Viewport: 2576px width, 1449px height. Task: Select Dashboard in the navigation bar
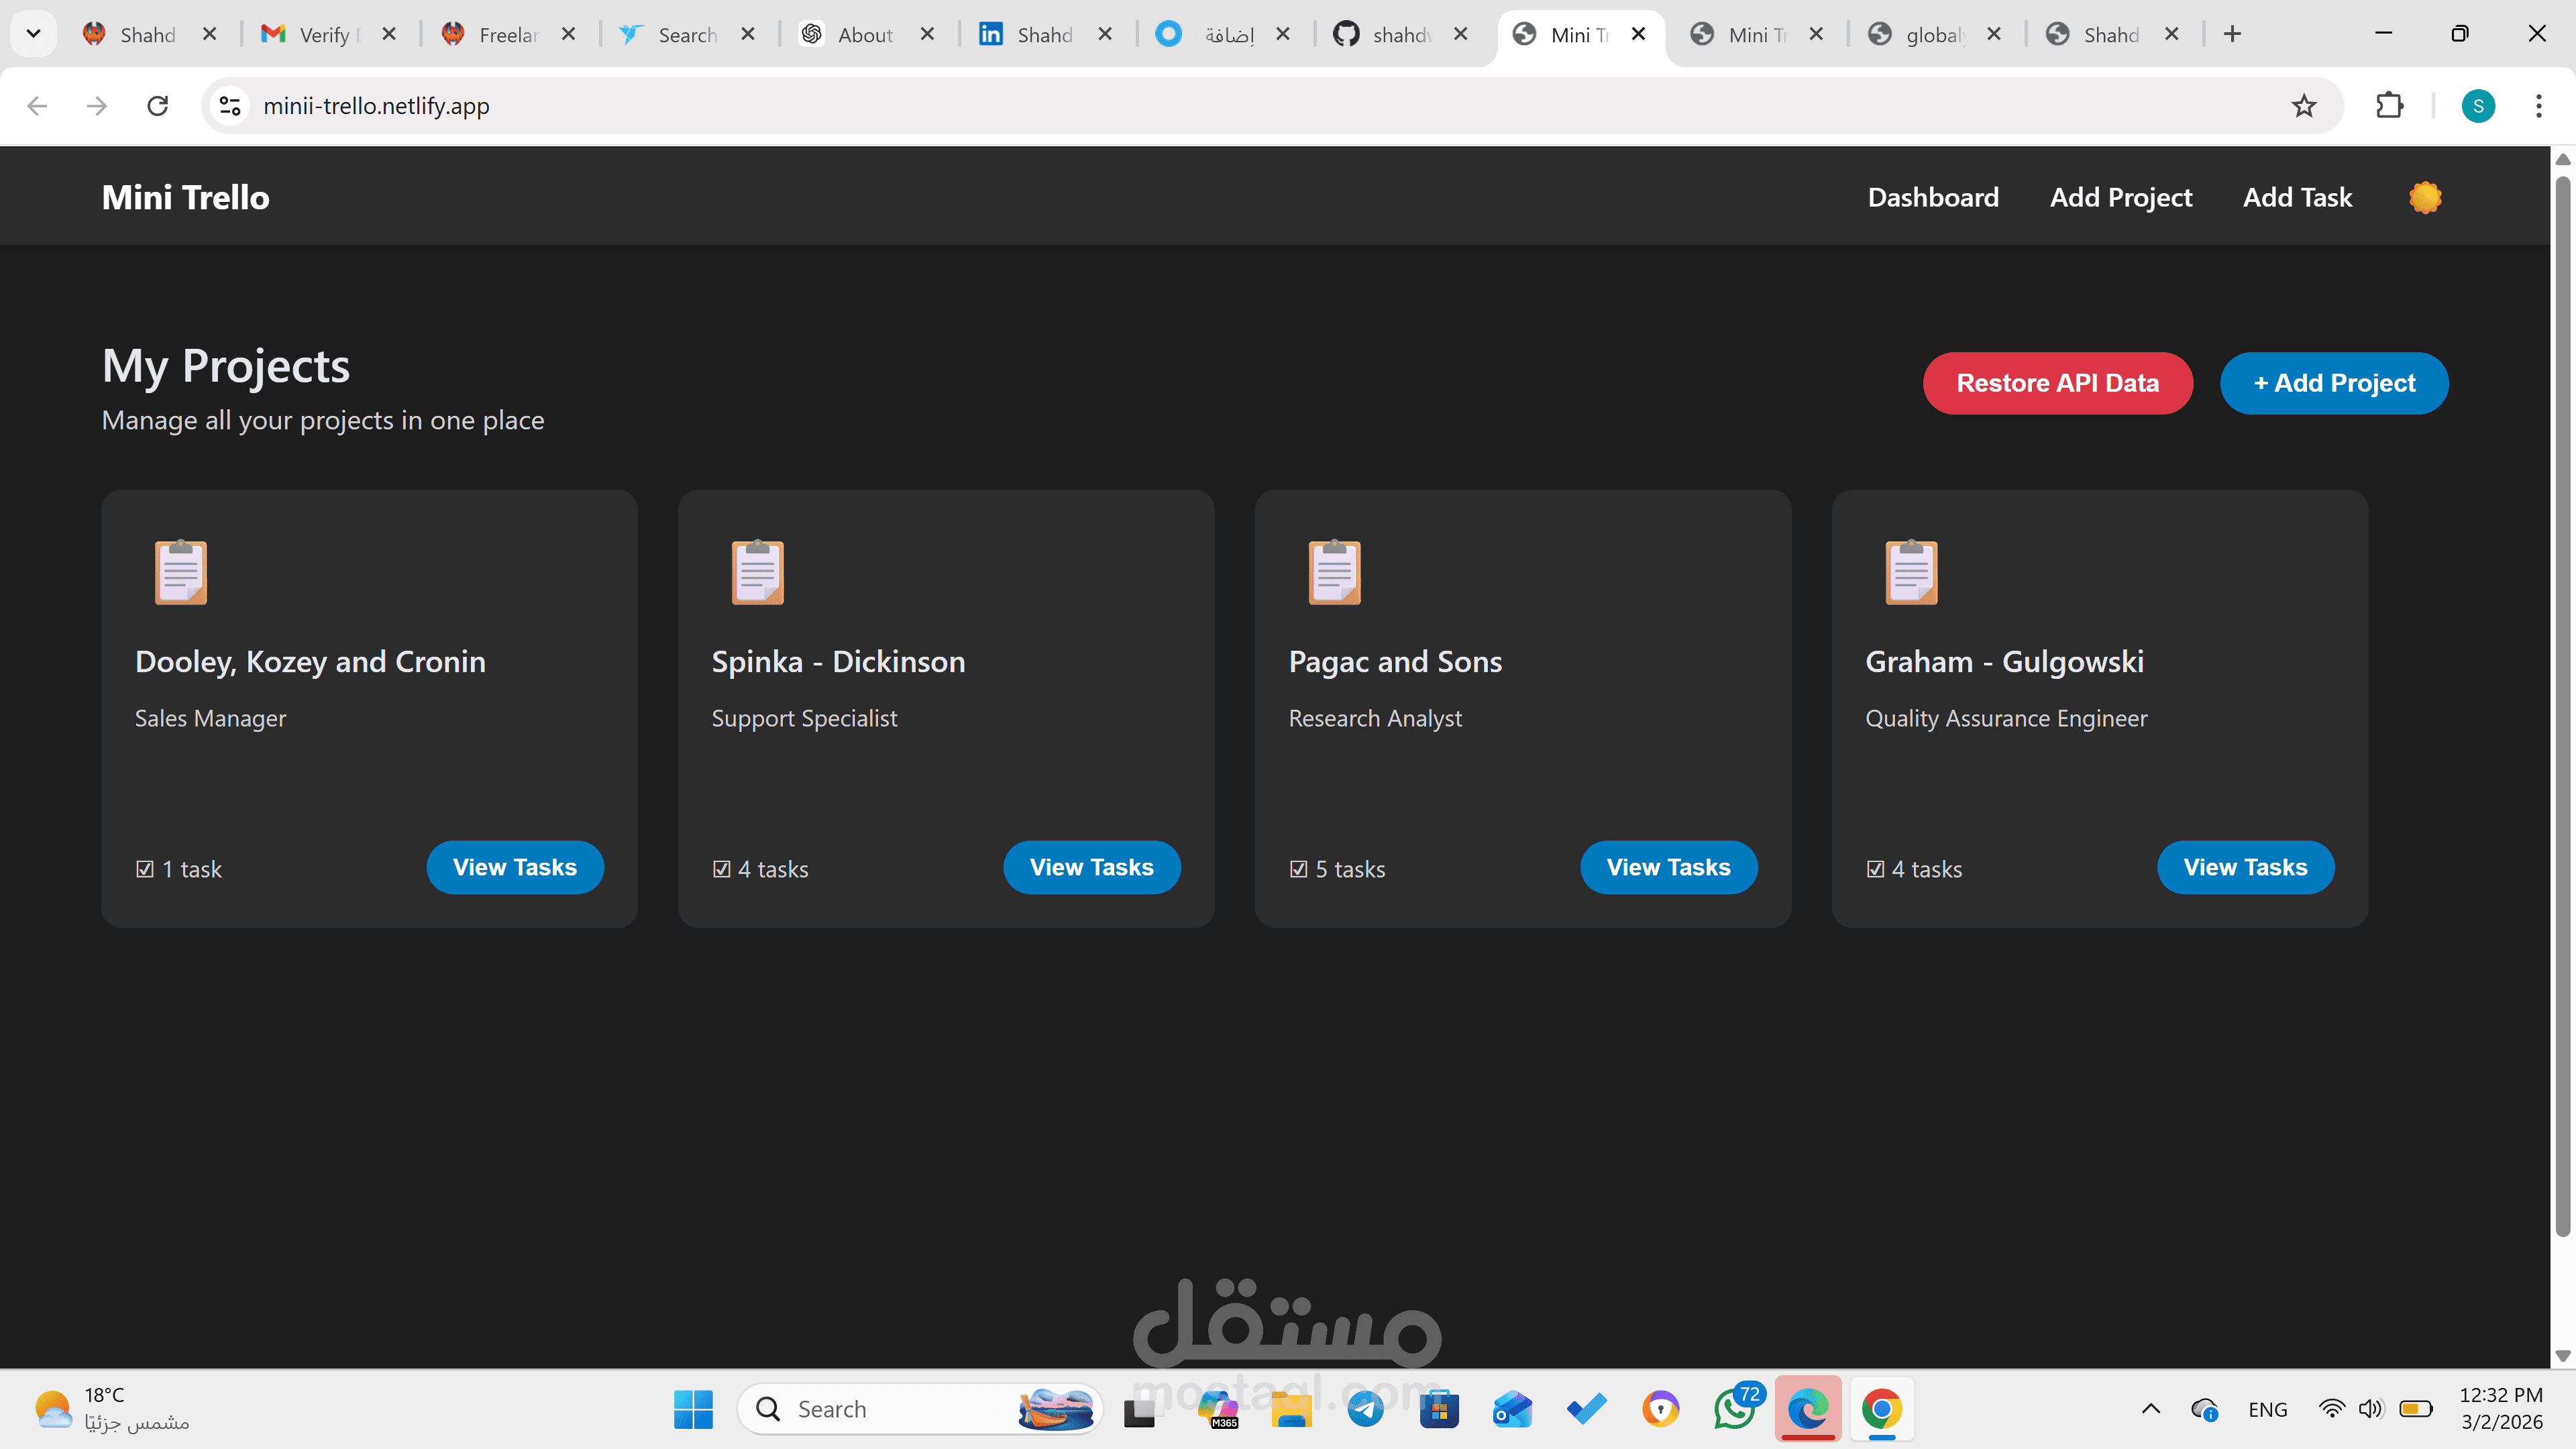pyautogui.click(x=1933, y=196)
